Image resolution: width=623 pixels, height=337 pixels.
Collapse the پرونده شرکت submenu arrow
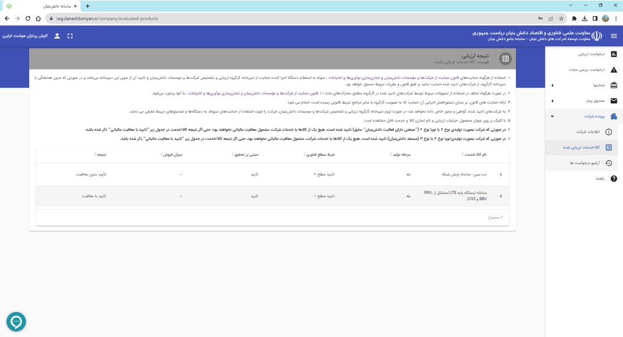click(553, 117)
